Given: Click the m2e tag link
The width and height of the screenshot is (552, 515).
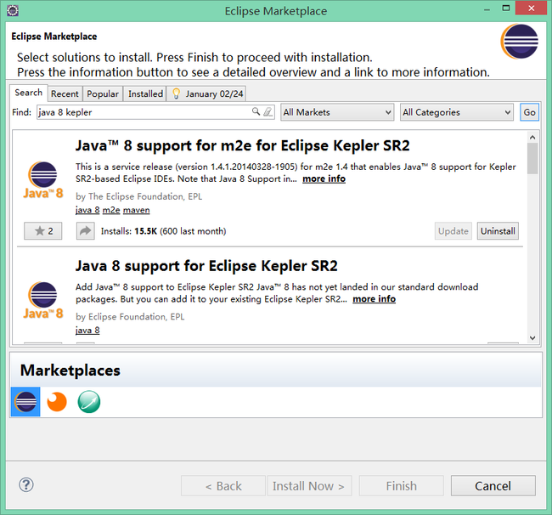Looking at the screenshot, I should tap(111, 210).
